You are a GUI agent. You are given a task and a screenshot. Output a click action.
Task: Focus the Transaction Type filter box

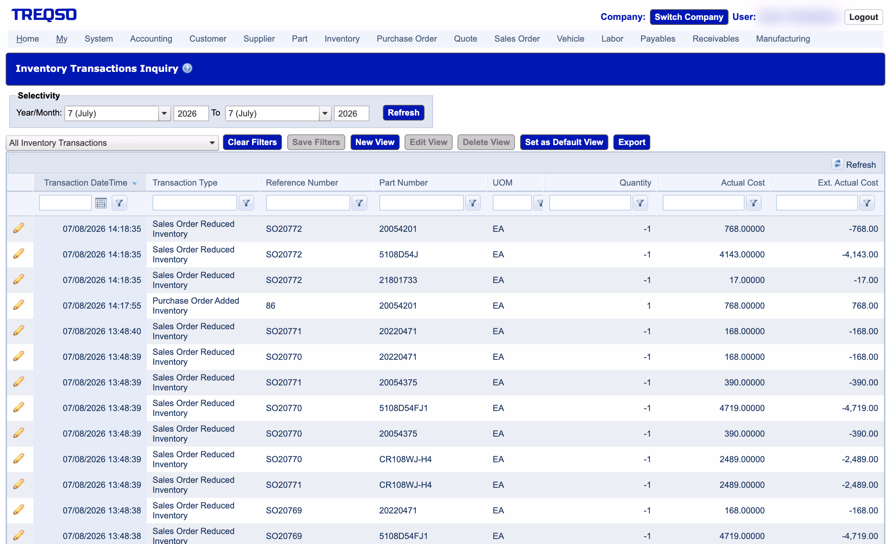tap(194, 203)
